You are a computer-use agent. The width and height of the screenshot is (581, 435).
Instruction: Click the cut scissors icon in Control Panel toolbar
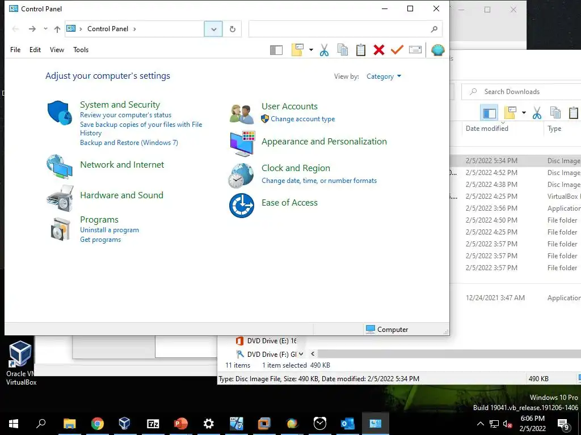[324, 50]
